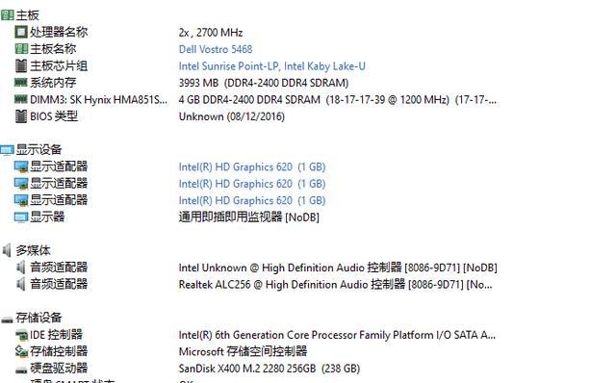Select the 存储设备 drive category icon
The width and height of the screenshot is (616, 383).
pos(7,319)
